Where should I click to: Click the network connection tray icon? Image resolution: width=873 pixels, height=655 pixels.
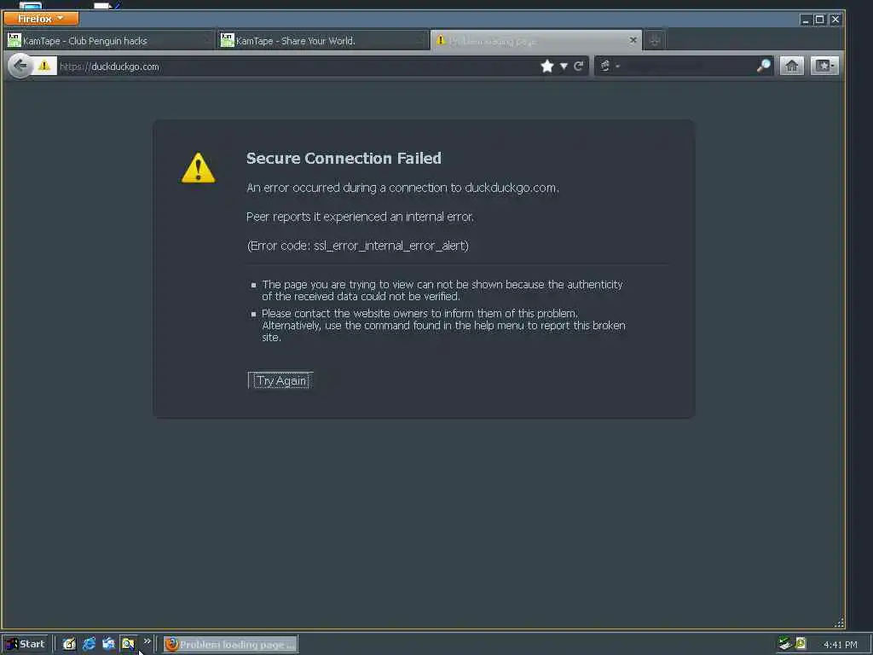pyautogui.click(x=785, y=644)
